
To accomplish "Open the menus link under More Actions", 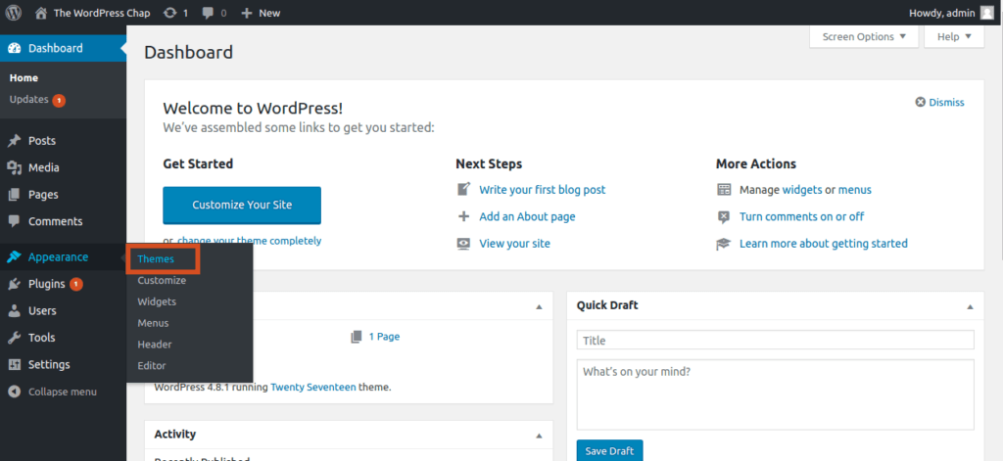I will tap(854, 190).
